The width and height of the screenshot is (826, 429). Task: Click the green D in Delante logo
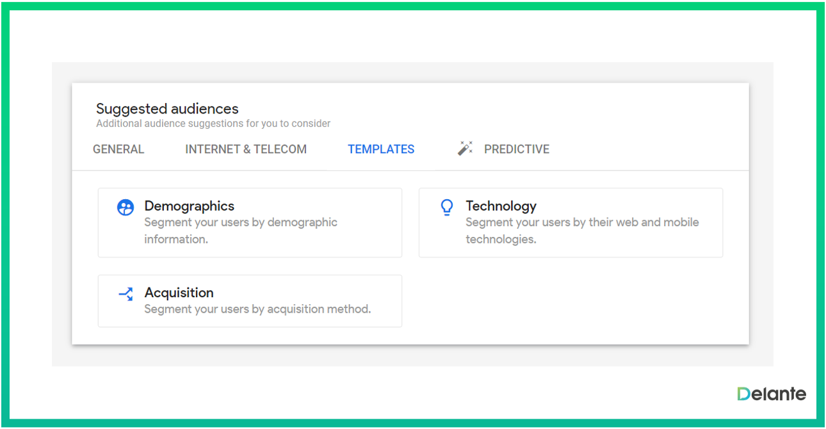[743, 394]
